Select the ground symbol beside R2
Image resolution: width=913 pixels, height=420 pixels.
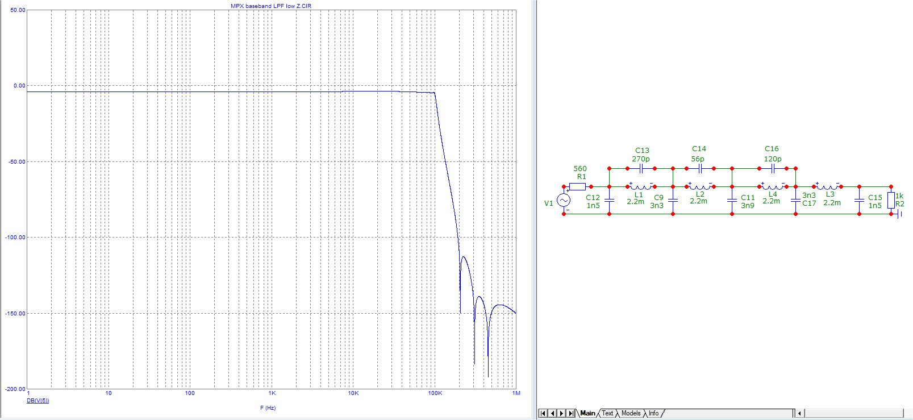[899, 214]
